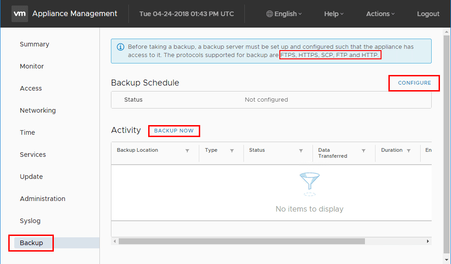
Task: Log out of Appliance Management
Action: (x=428, y=14)
